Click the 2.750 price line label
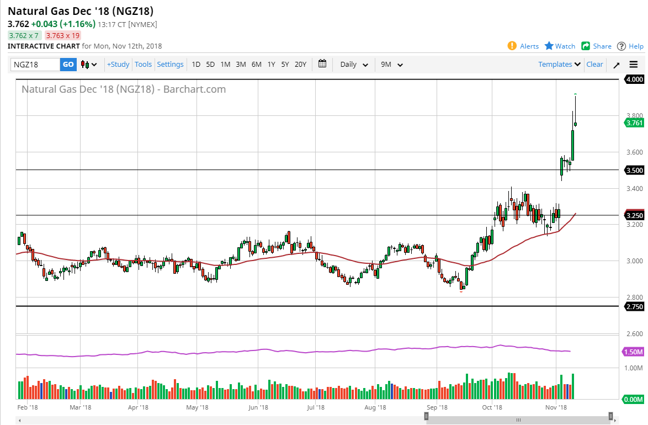This screenshot has width=648, height=425. coord(634,306)
